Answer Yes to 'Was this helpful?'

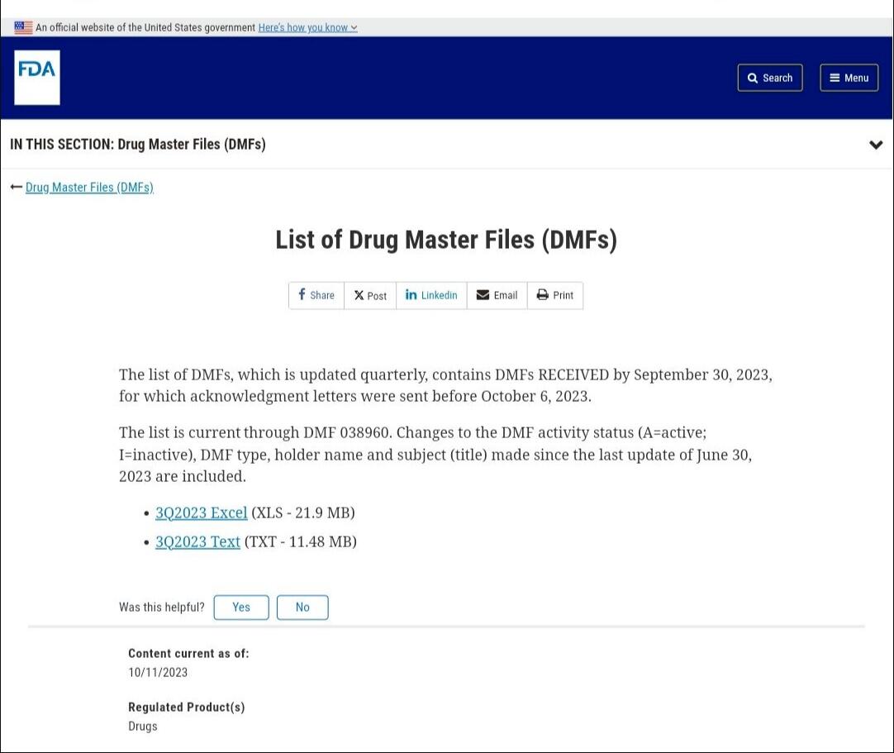pos(241,607)
